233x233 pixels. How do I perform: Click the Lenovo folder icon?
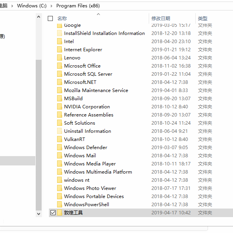[59, 57]
